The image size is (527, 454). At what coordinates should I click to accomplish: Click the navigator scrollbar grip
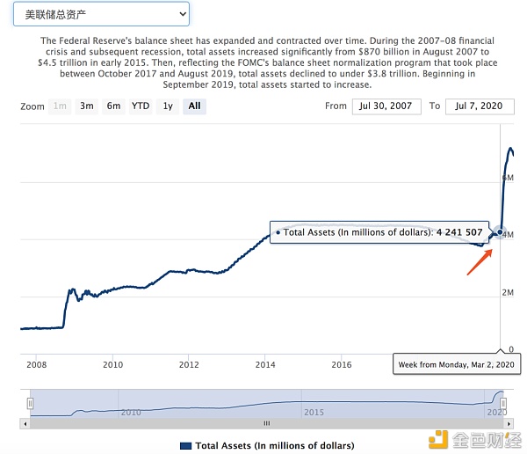pyautogui.click(x=266, y=424)
